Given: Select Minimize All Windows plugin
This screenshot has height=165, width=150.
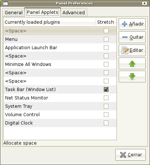Looking at the screenshot, I should 60,64.
